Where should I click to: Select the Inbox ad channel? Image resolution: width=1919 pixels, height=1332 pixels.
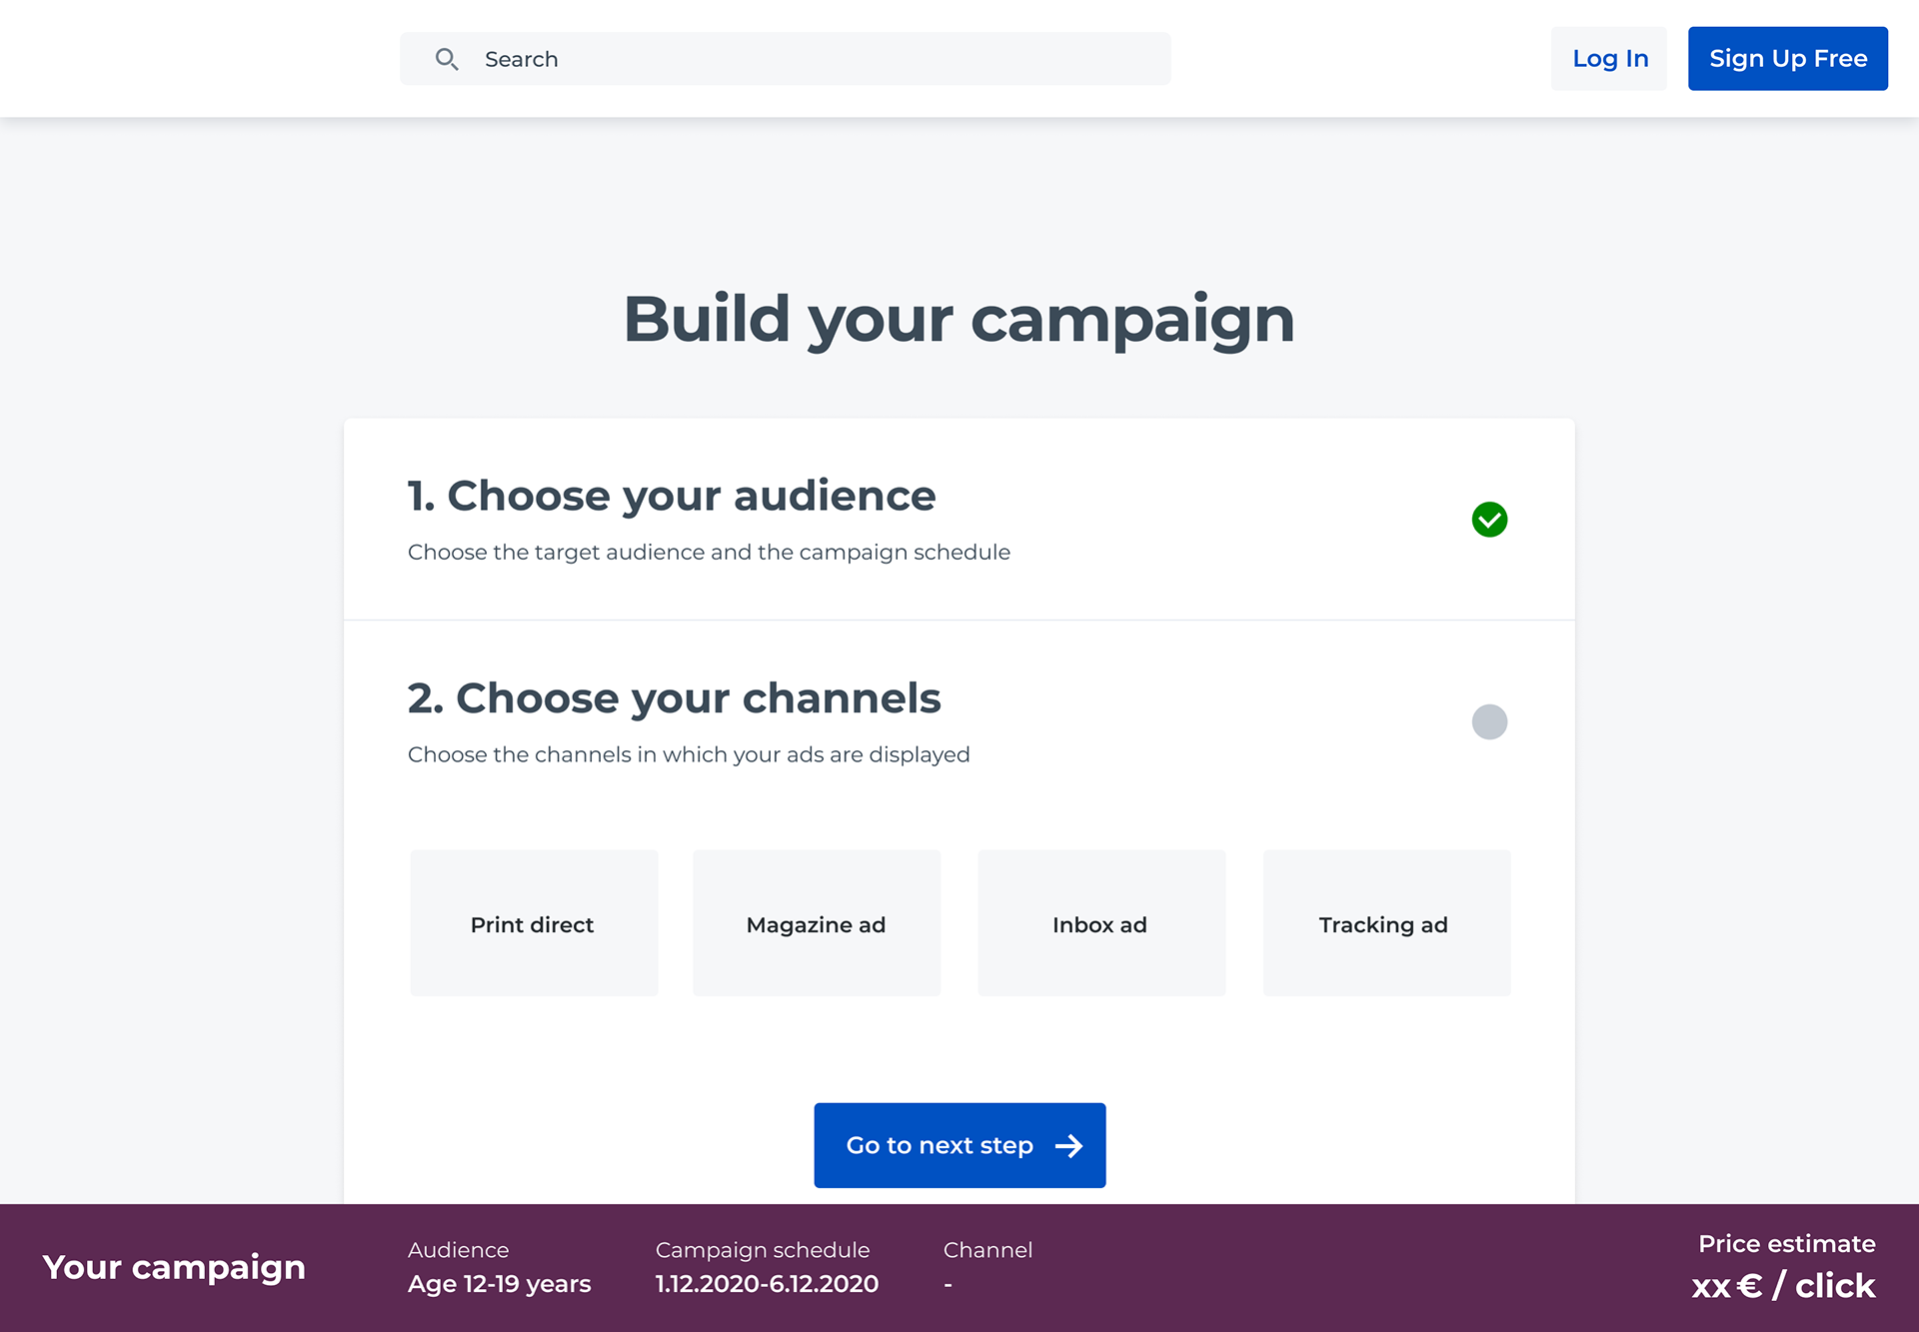1101,923
